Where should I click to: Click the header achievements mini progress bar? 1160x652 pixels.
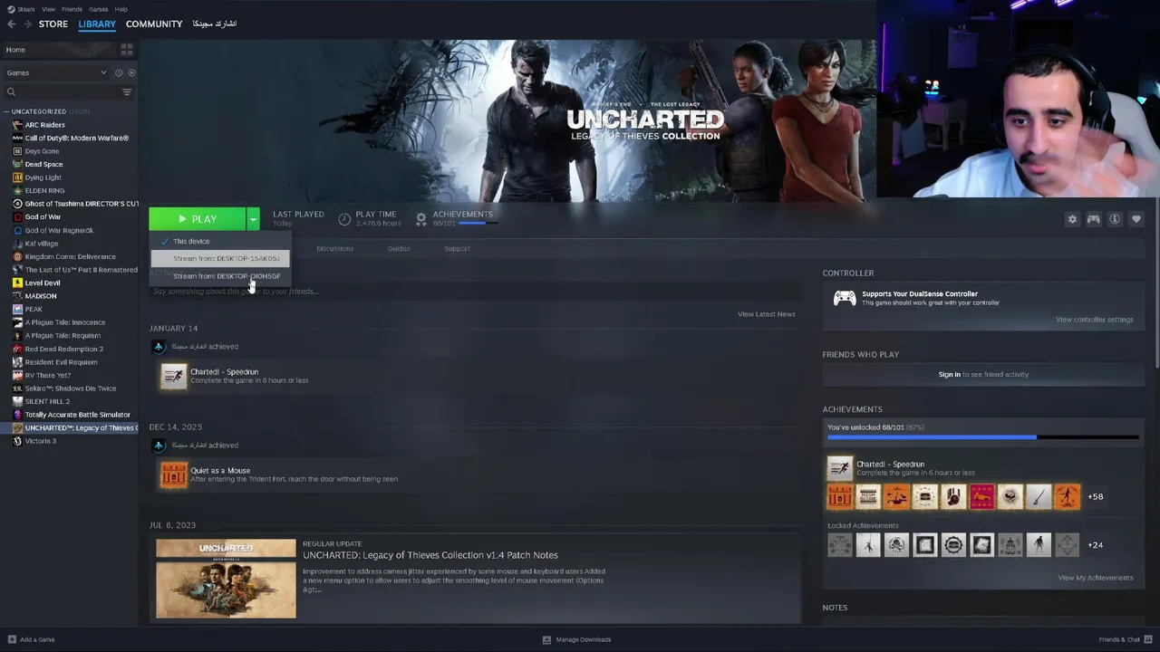(x=477, y=223)
